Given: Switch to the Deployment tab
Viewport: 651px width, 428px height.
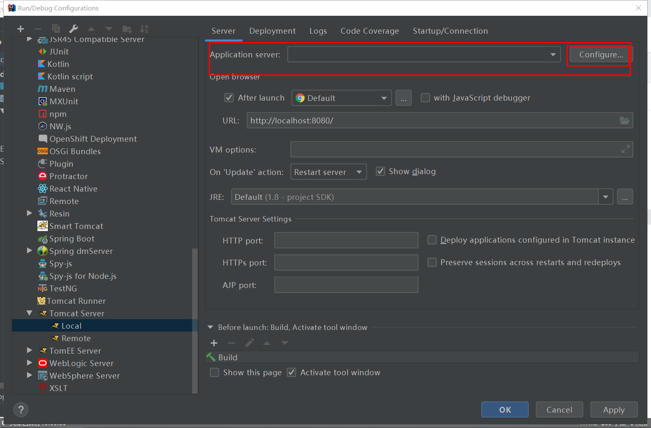Looking at the screenshot, I should pos(272,31).
